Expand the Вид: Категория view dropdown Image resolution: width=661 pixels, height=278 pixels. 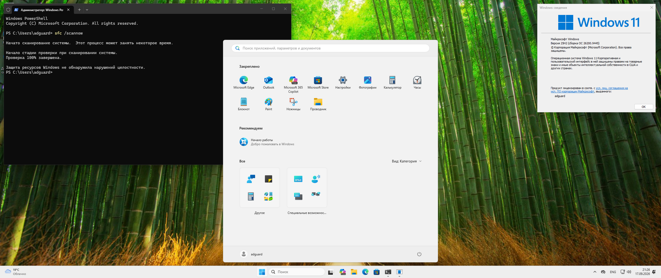point(407,161)
